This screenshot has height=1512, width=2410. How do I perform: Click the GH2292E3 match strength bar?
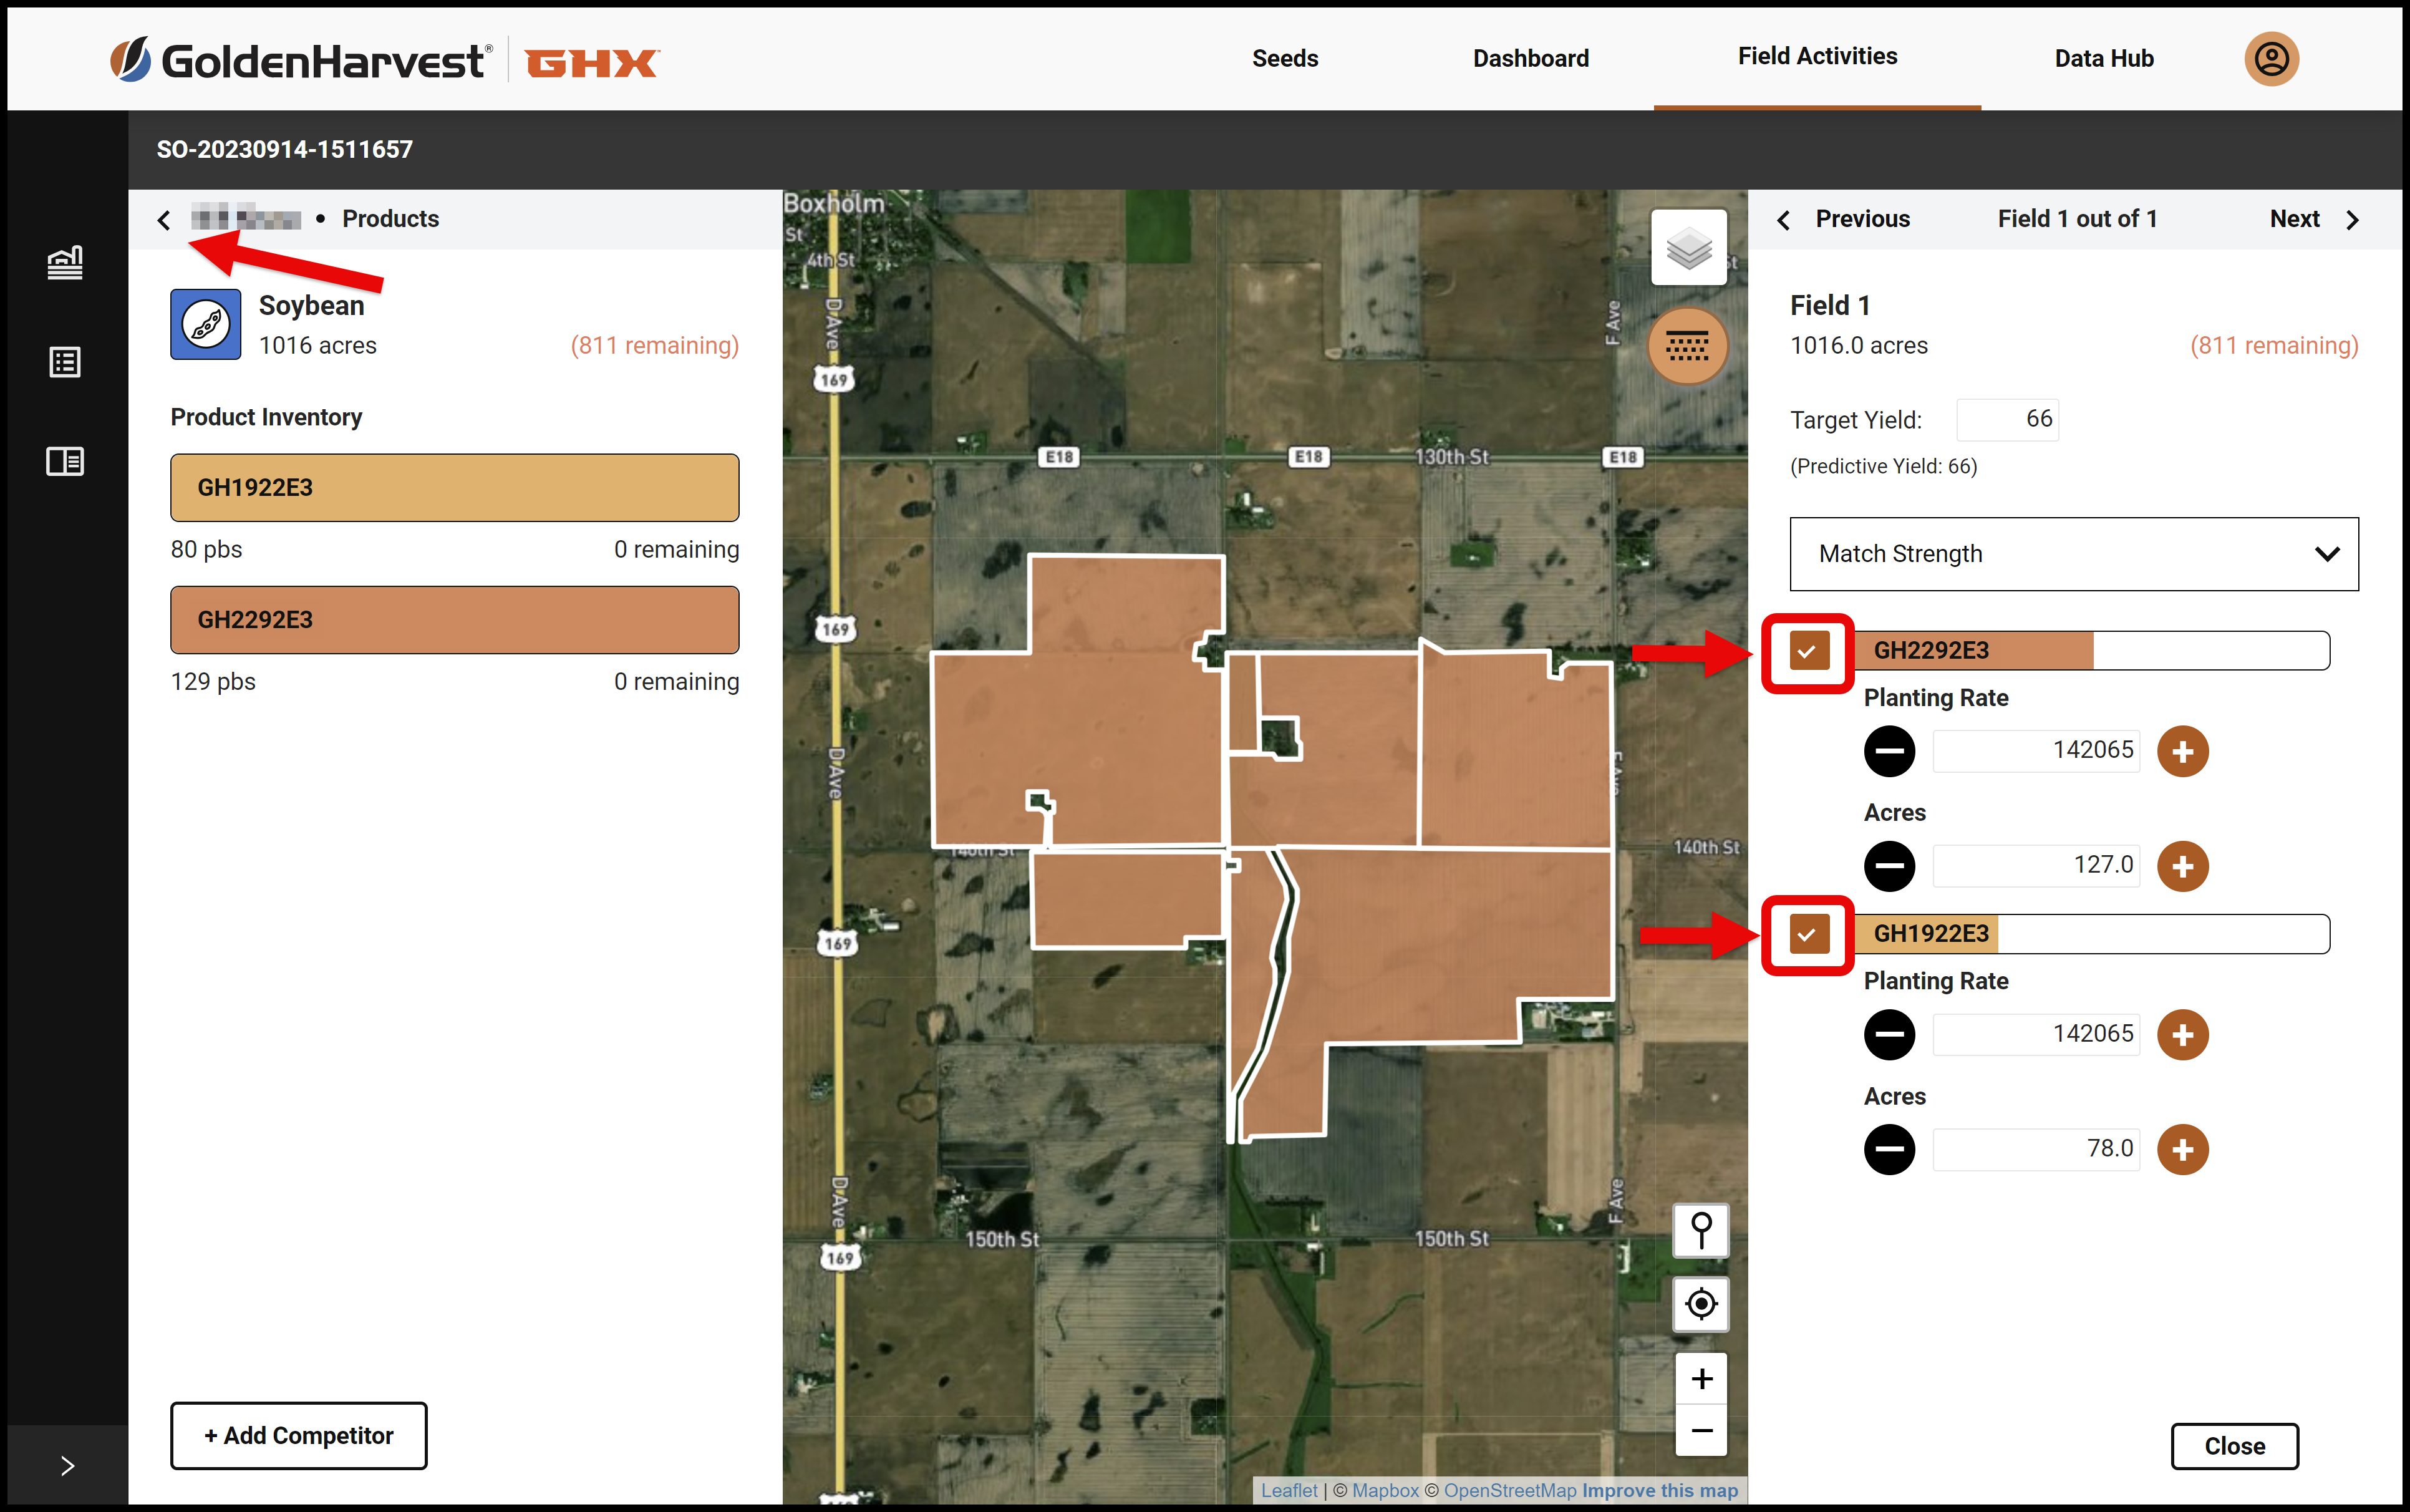coord(2091,651)
